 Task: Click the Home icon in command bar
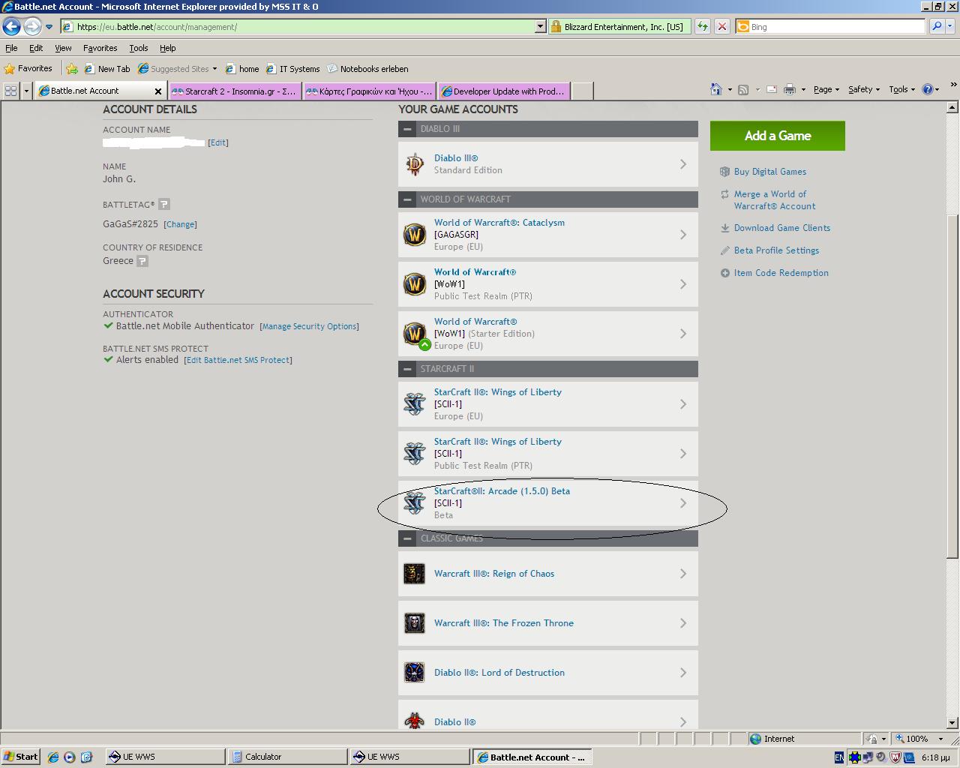715,89
